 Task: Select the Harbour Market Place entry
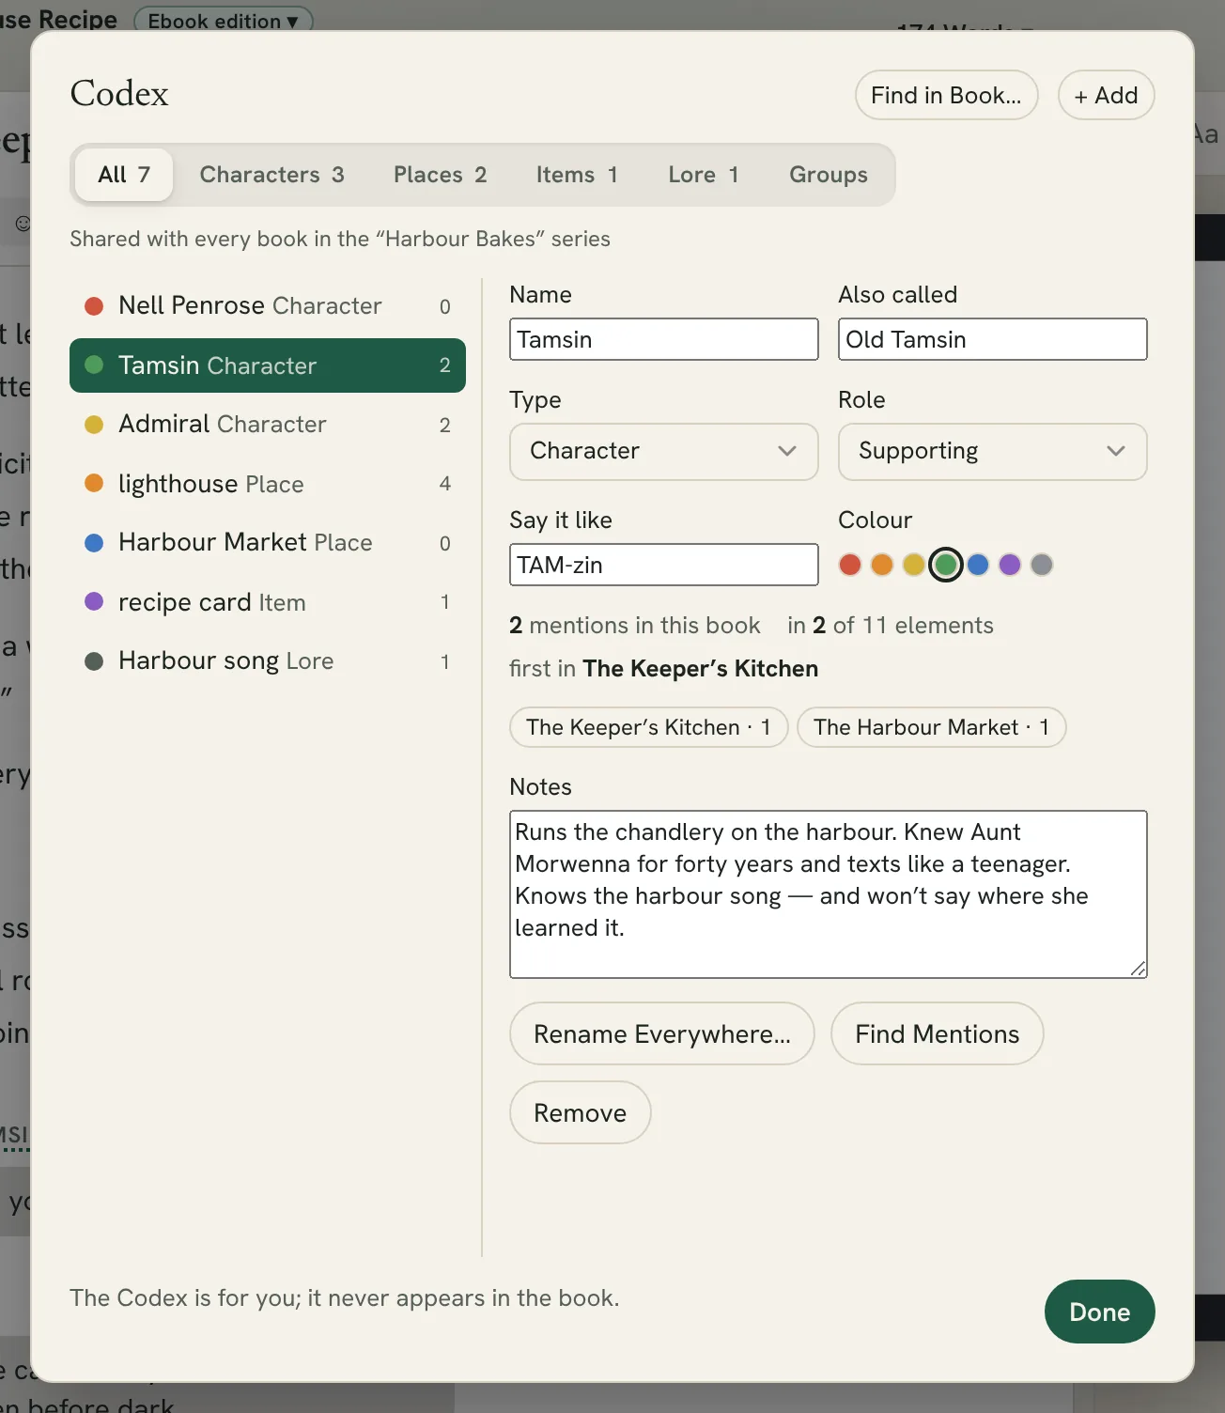tap(268, 543)
